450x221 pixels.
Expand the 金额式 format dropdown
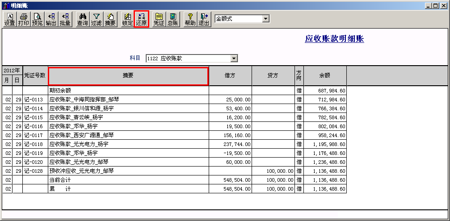(266, 19)
